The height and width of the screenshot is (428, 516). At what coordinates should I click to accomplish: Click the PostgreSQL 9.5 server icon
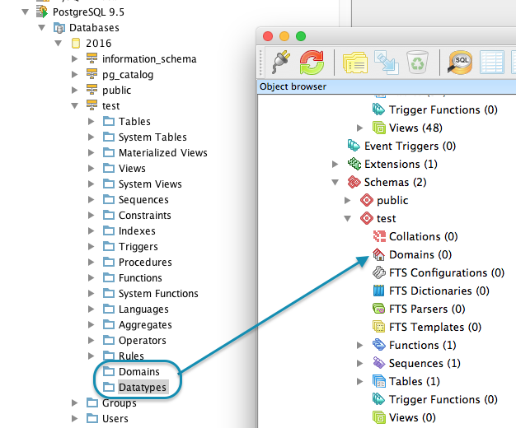[42, 12]
